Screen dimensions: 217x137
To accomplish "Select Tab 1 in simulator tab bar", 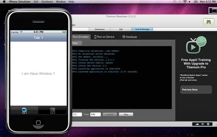I will coord(24,110).
